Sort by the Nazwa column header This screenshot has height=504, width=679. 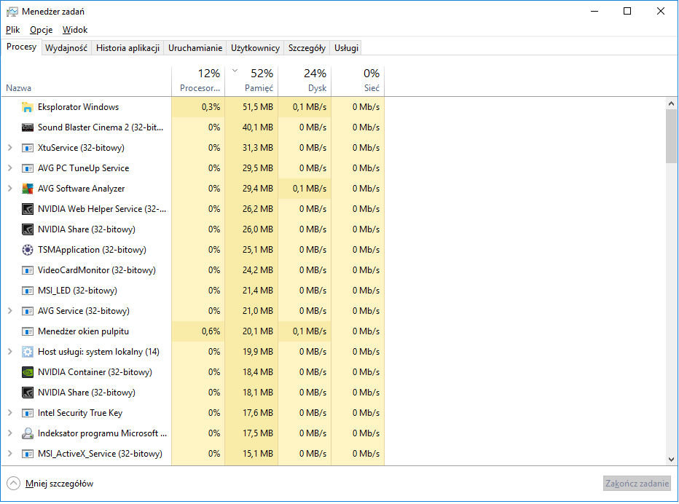pos(86,81)
